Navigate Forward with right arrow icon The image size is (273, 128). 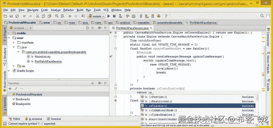pyautogui.click(x=76, y=16)
